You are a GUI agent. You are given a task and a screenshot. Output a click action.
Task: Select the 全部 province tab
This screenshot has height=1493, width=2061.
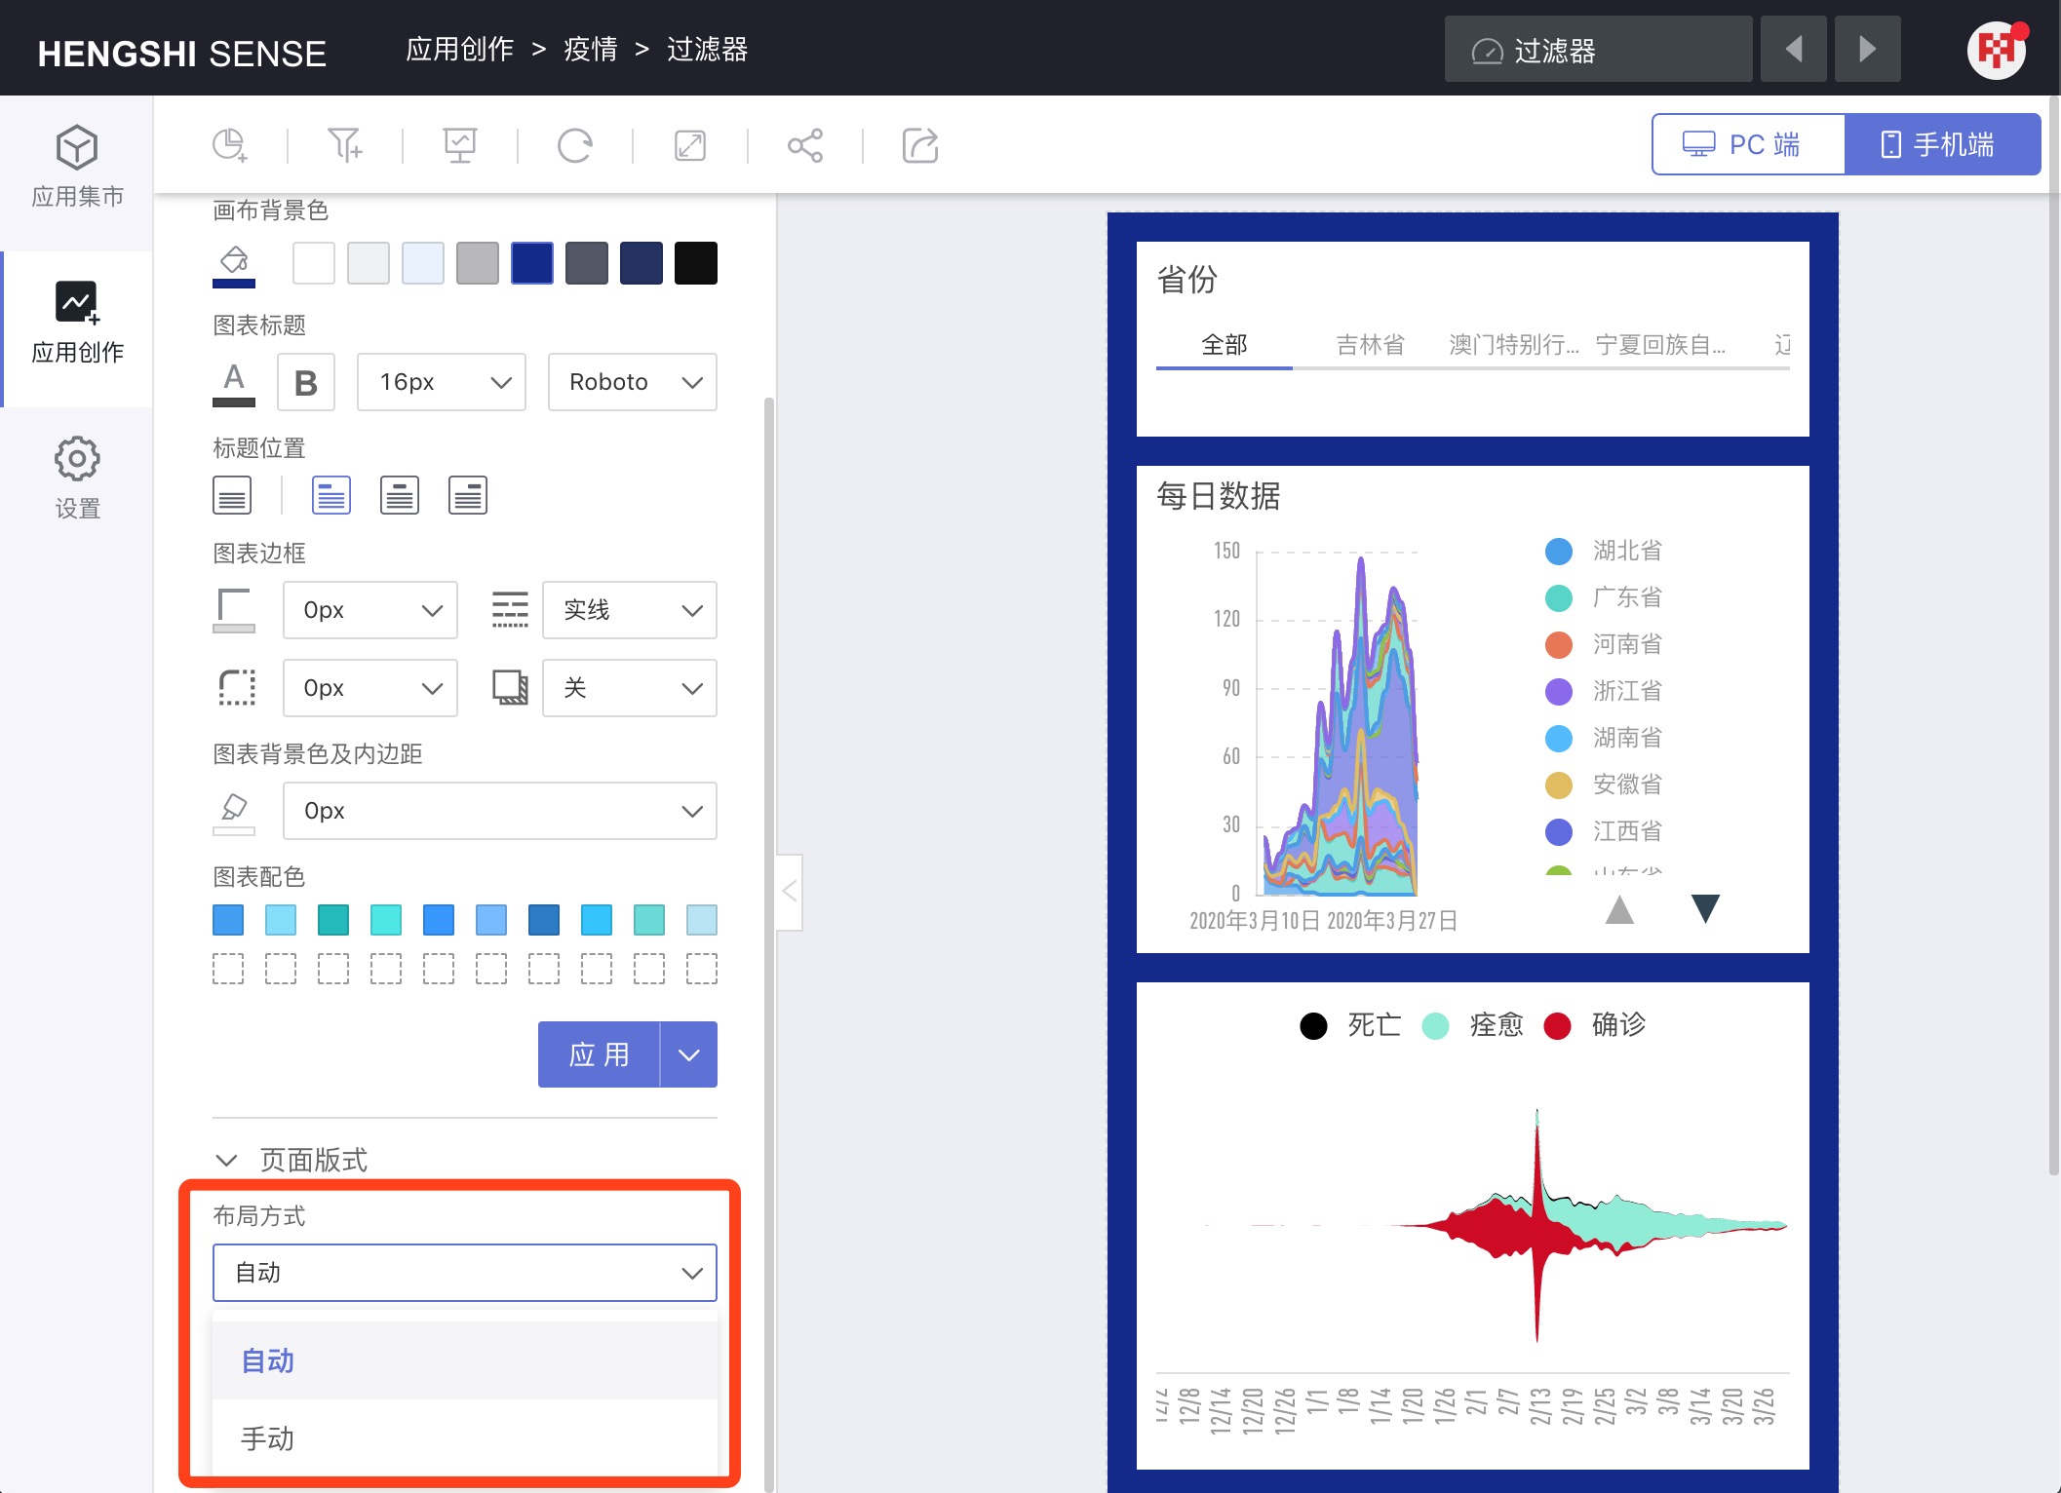tap(1225, 345)
